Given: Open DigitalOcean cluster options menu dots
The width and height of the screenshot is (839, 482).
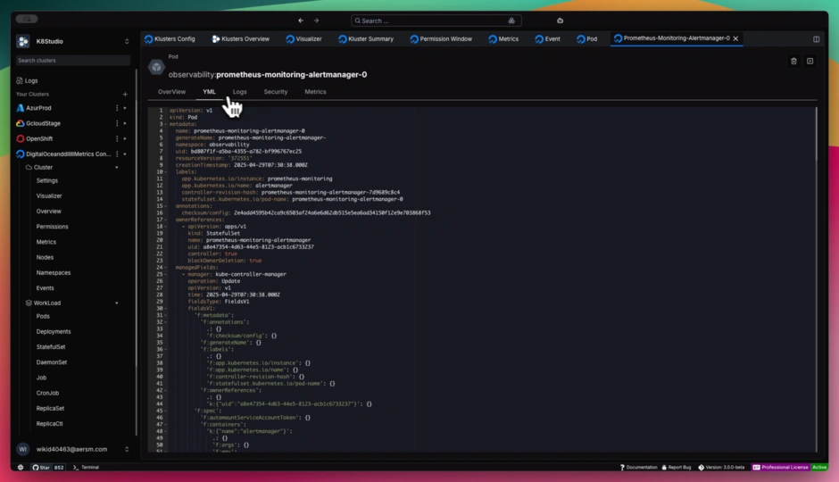Looking at the screenshot, I should tap(117, 154).
